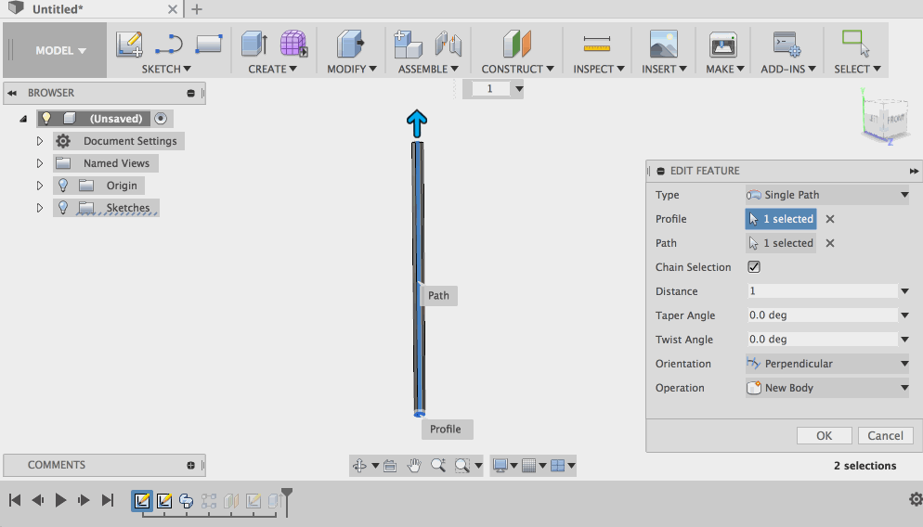Screen dimensions: 923x527
Task: Toggle visibility lightbulb for Origin folder
Action: [x=63, y=186]
